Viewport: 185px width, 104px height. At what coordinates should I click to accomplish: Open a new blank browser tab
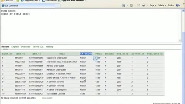tap(58, 6)
